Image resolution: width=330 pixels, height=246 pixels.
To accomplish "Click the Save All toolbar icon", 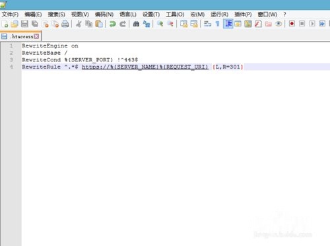I will click(35, 24).
